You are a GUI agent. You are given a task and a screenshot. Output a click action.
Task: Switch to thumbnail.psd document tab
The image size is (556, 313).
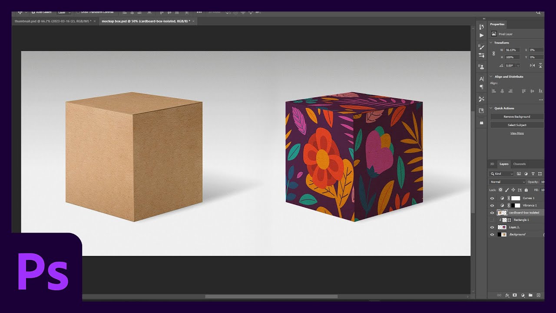tap(55, 21)
